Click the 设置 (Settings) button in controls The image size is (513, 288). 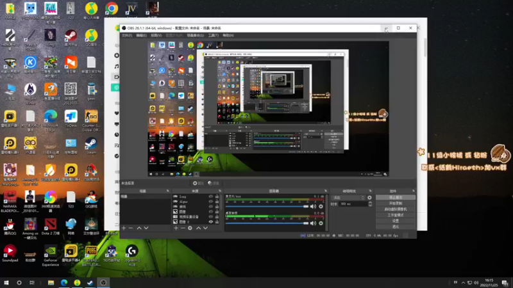[395, 221]
